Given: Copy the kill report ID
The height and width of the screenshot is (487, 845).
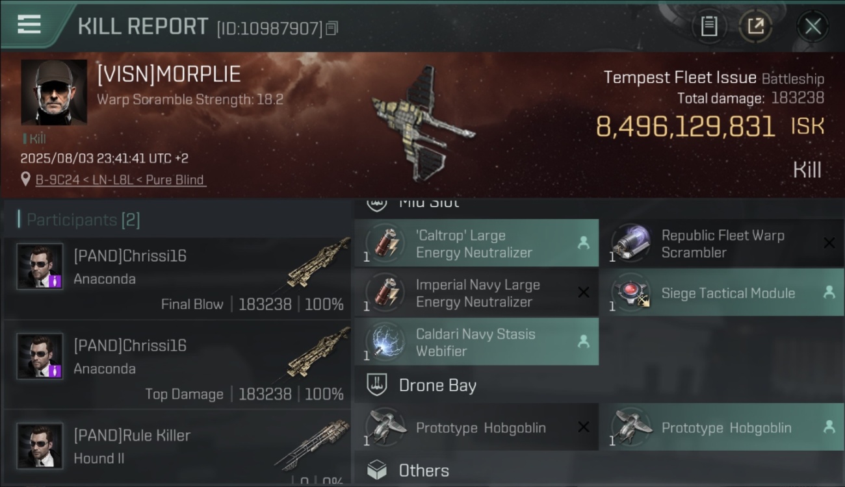Looking at the screenshot, I should (332, 28).
